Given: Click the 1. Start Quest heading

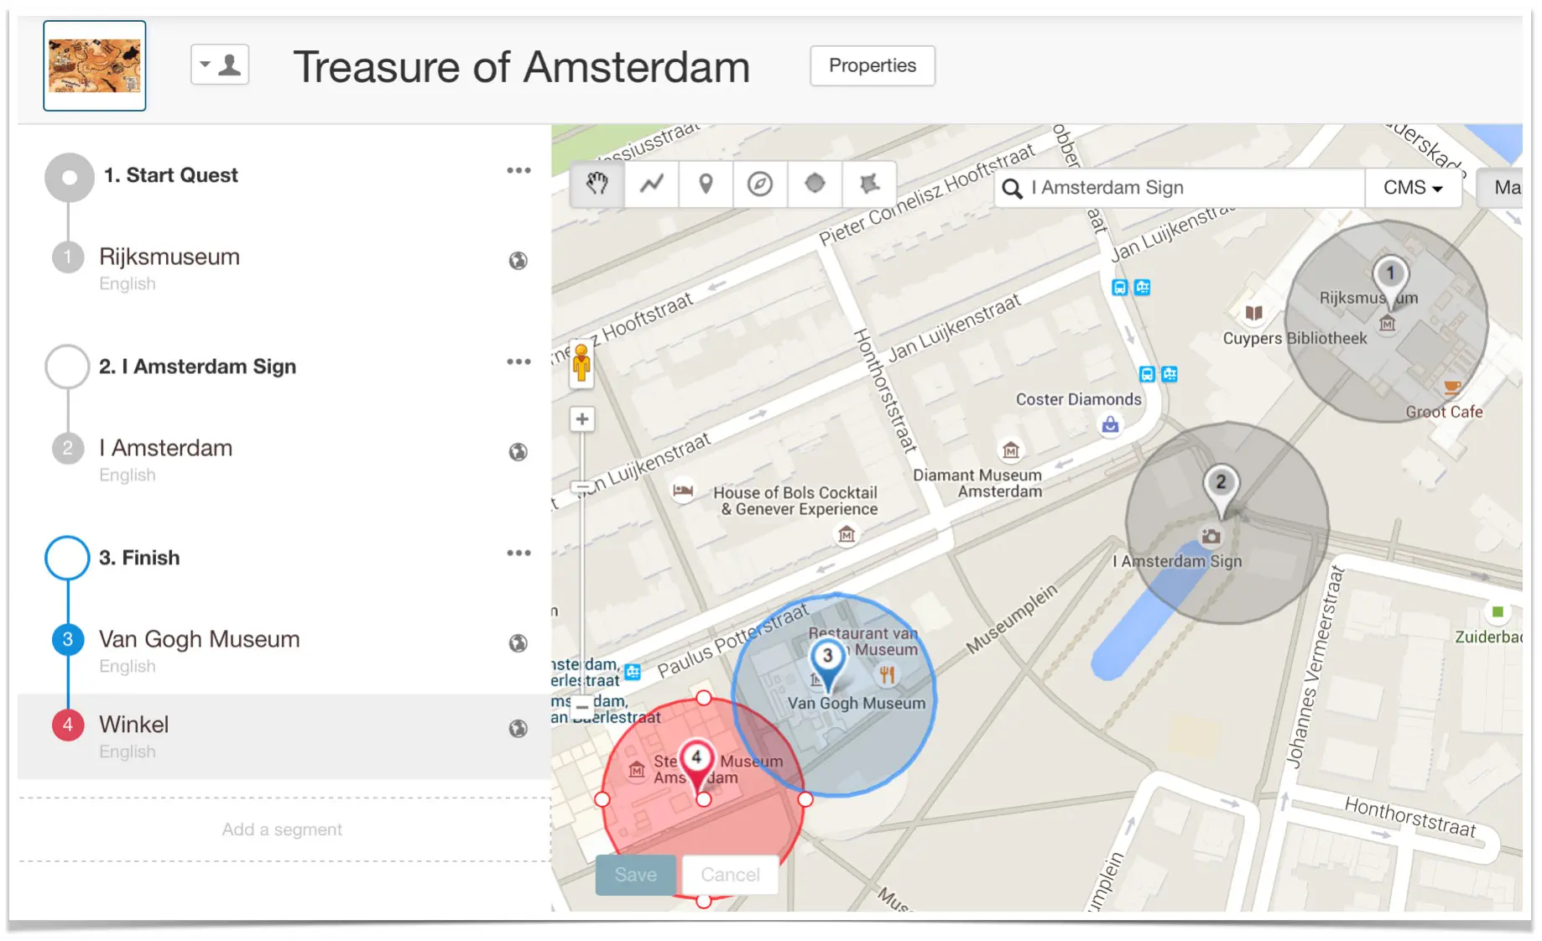Looking at the screenshot, I should [171, 175].
